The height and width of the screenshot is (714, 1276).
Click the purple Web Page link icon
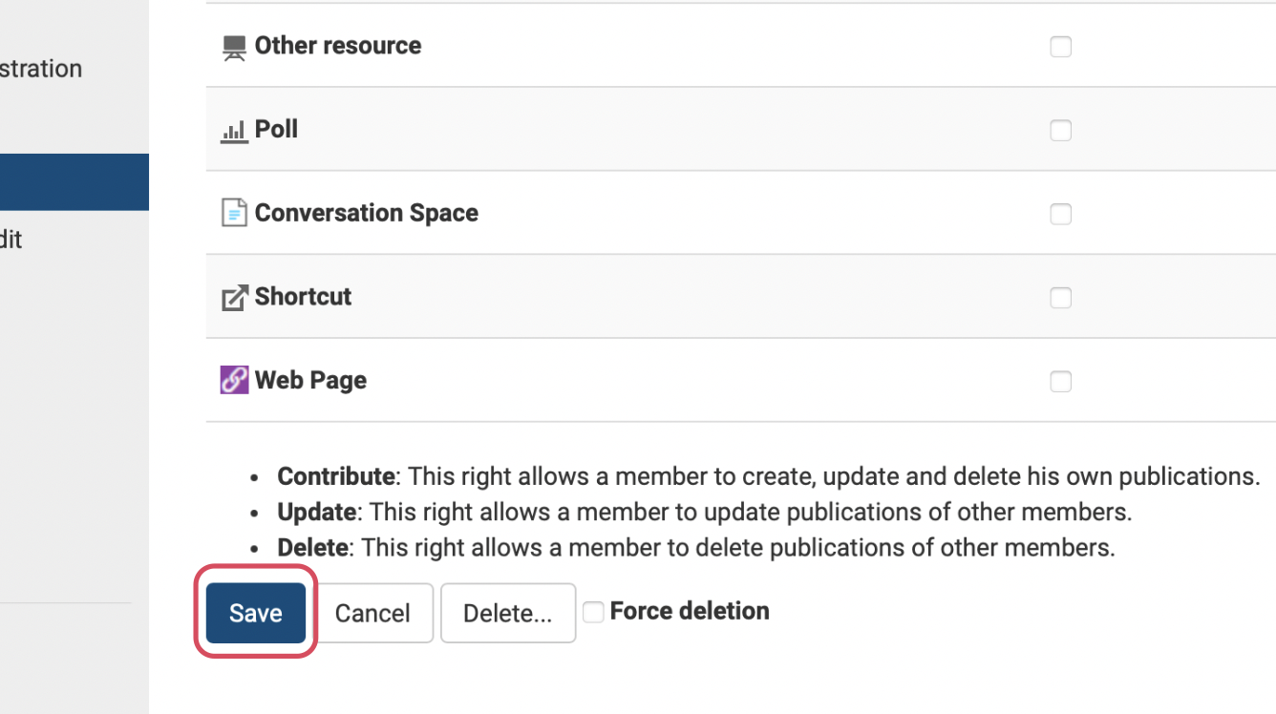pyautogui.click(x=234, y=381)
